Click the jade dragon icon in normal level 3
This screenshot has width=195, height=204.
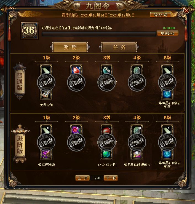click(x=106, y=70)
